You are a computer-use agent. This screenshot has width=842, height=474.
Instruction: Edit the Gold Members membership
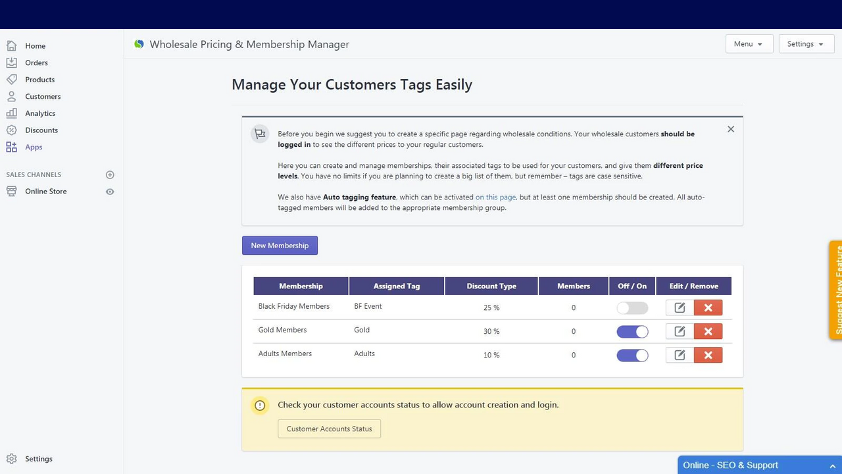point(679,331)
